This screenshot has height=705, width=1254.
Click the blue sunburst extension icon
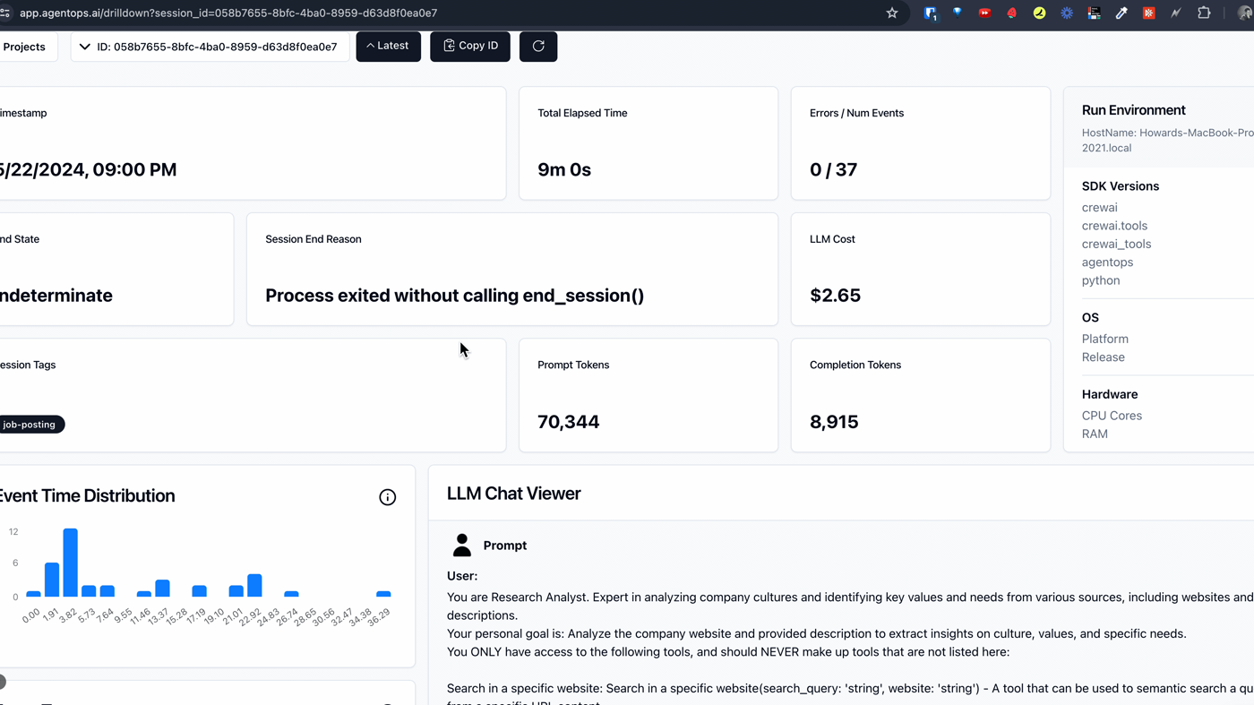[1067, 13]
